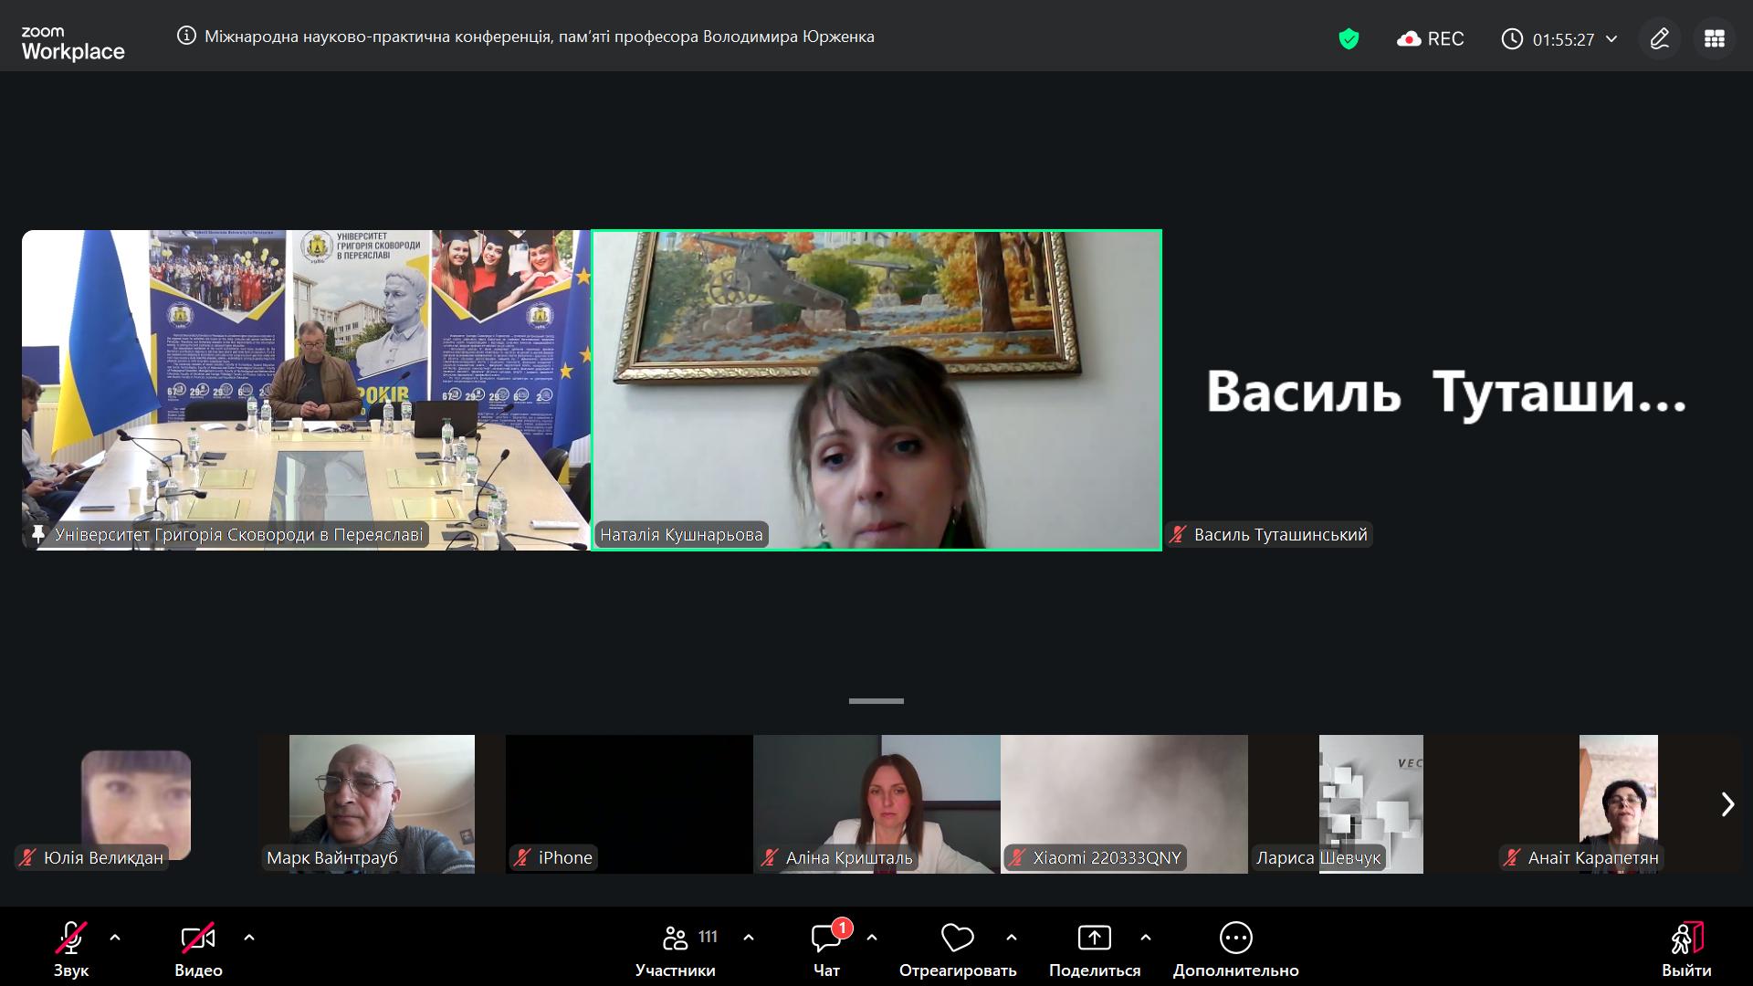Screen dimensions: 1753x986
Task: Click the thumbnail strip resize handle
Action: pyautogui.click(x=876, y=701)
